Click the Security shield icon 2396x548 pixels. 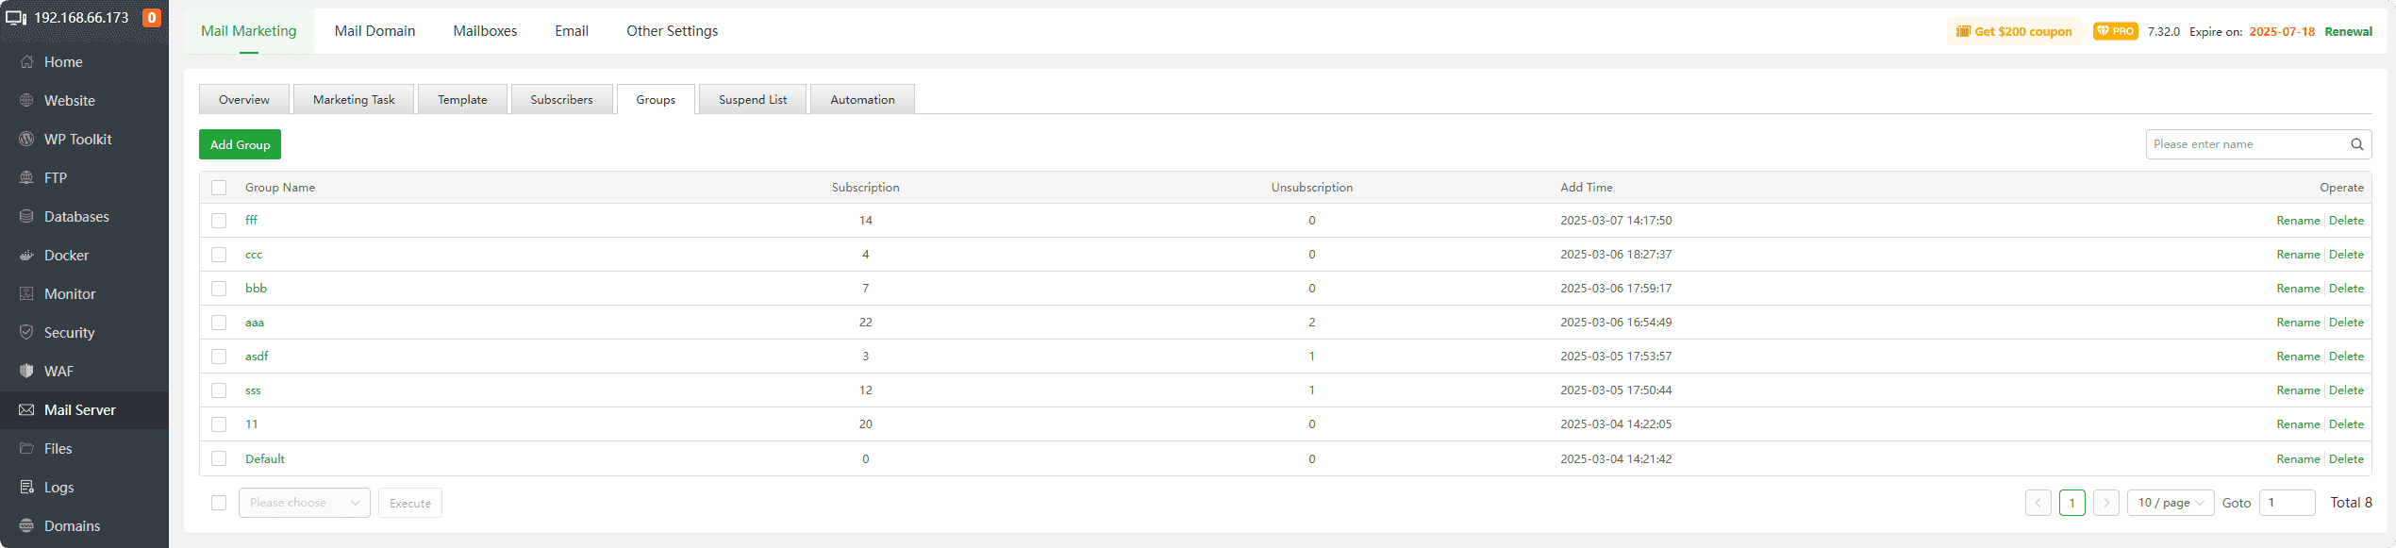(x=26, y=333)
